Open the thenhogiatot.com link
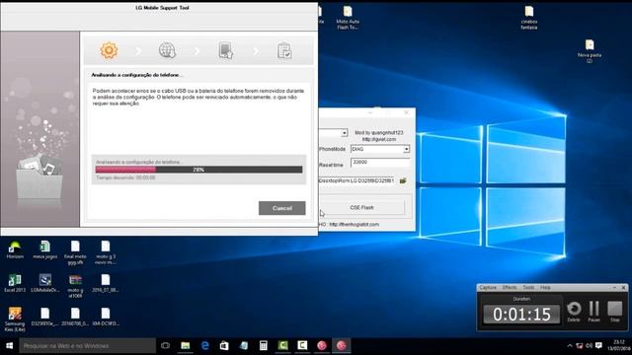Viewport: 632px width, 355px height. click(354, 225)
